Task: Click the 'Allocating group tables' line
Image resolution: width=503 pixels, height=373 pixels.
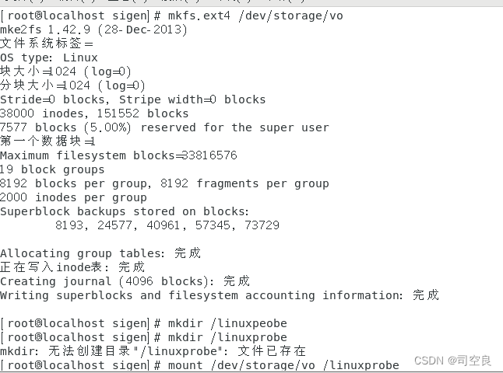Action: pos(100,253)
